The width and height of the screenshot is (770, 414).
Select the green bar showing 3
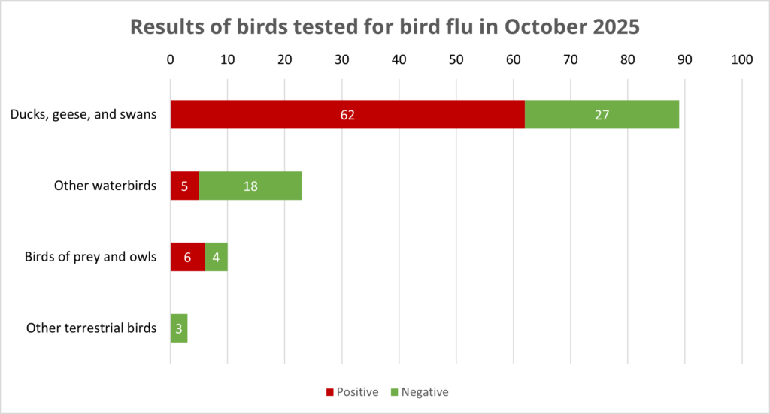179,328
